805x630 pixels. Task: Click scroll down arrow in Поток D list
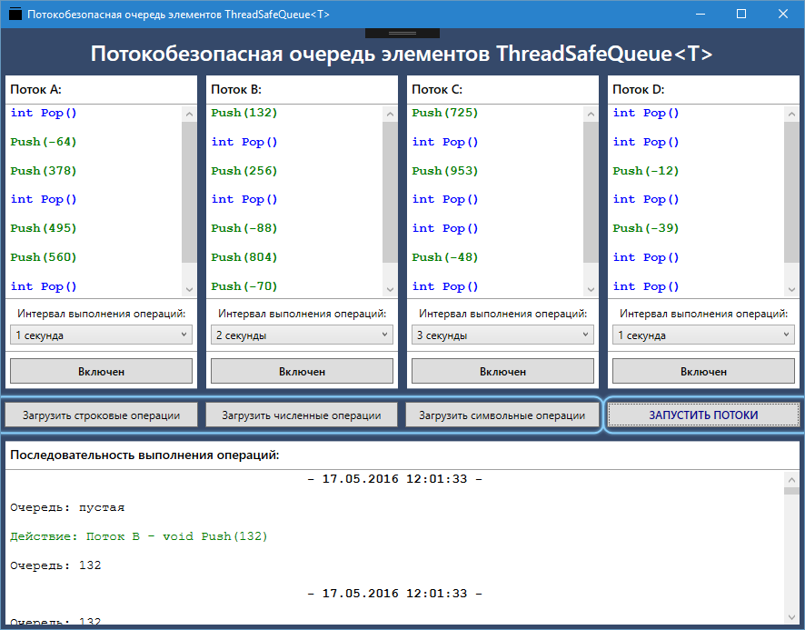tap(791, 289)
